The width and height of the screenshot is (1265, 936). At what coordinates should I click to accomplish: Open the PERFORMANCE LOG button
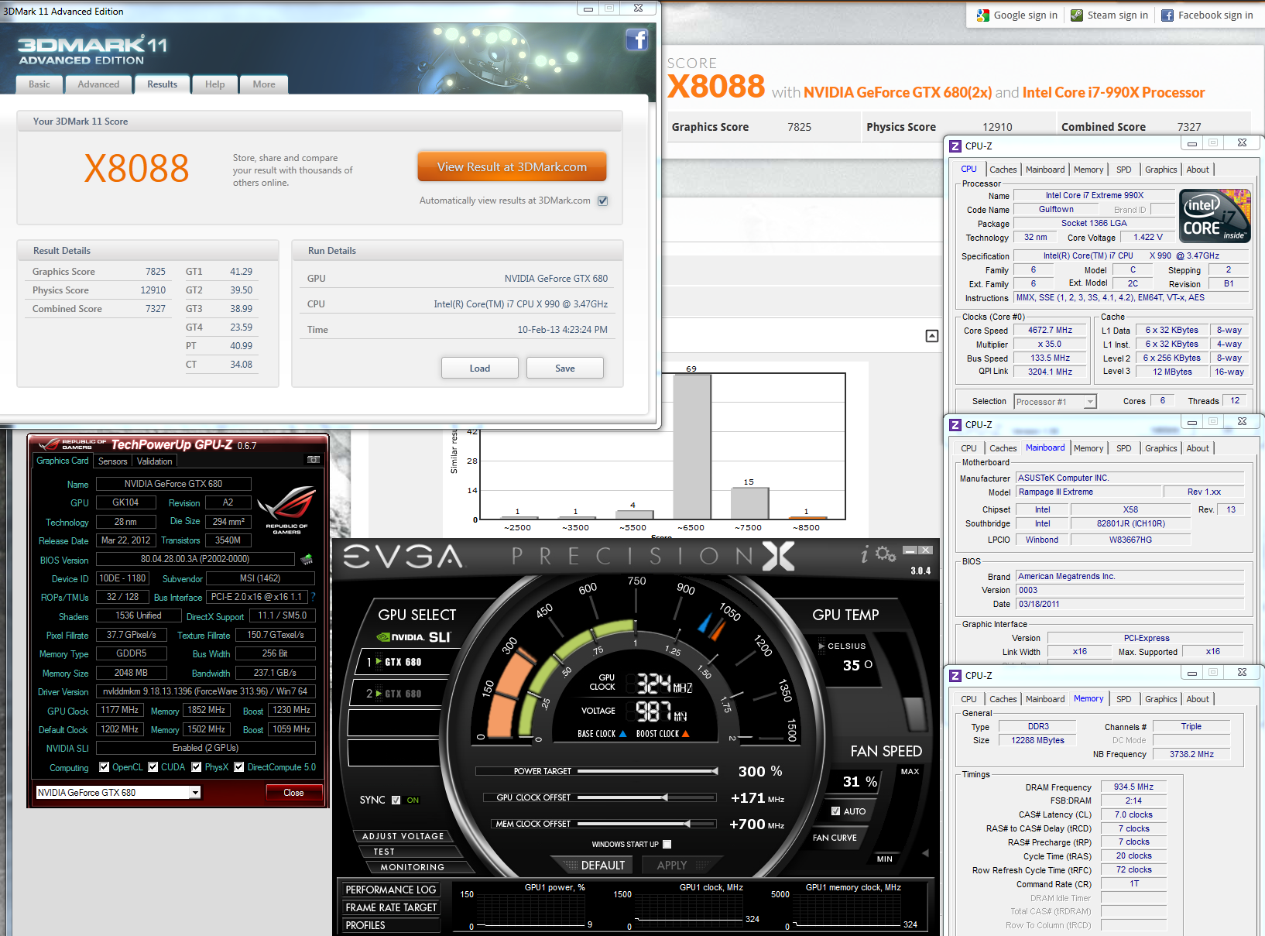coord(391,890)
